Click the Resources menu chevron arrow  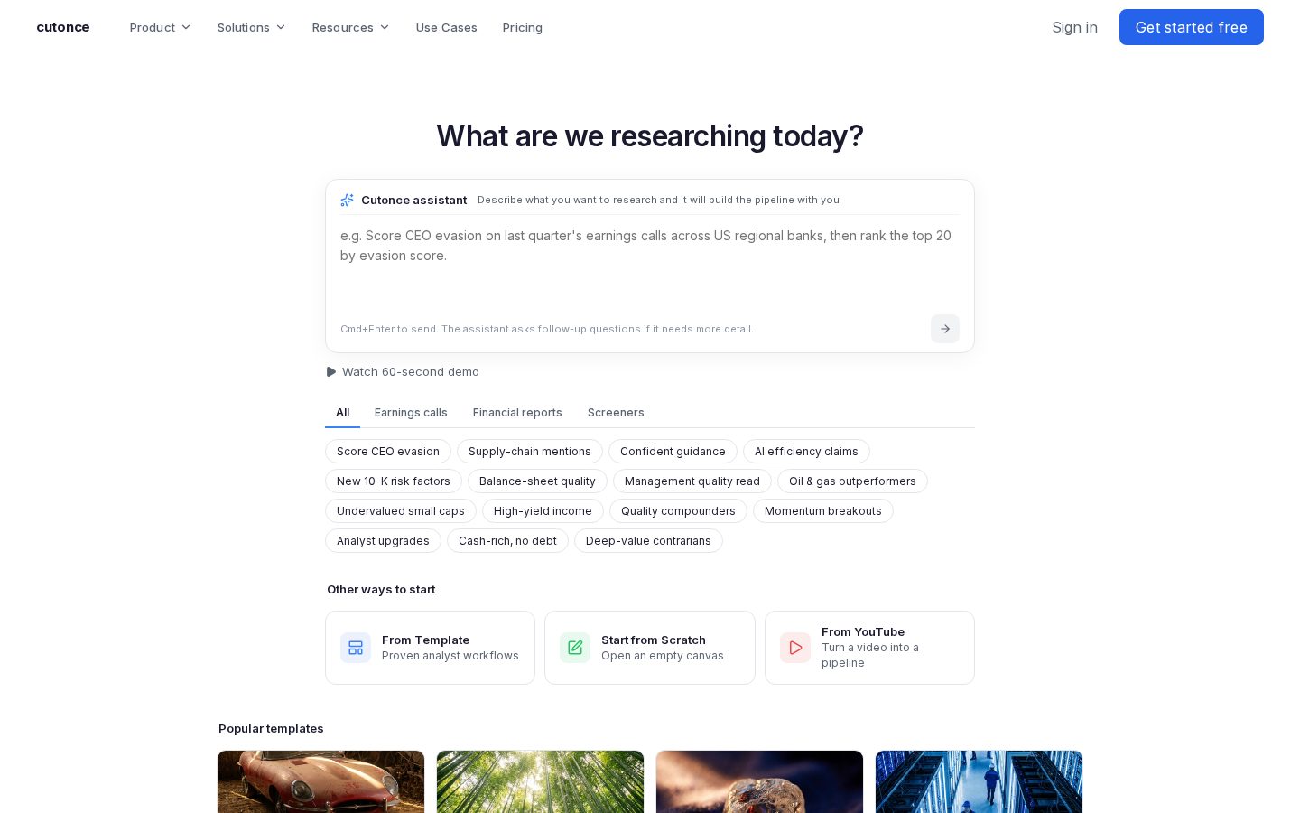click(385, 27)
